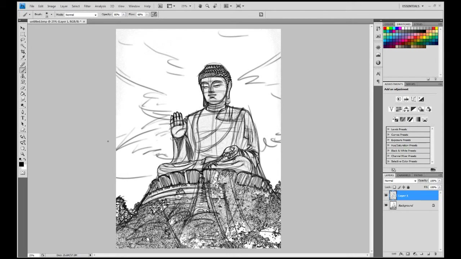Expand Hue/Saturation Presets
This screenshot has height=259, width=461.
click(x=388, y=145)
